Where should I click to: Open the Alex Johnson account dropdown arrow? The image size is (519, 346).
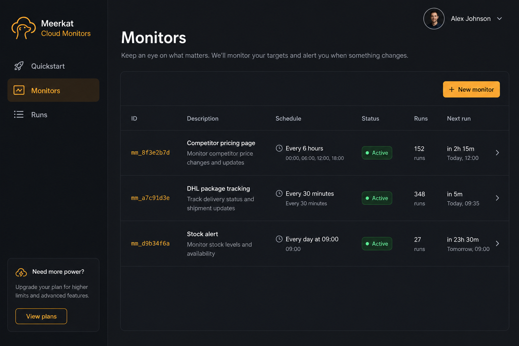pyautogui.click(x=499, y=19)
